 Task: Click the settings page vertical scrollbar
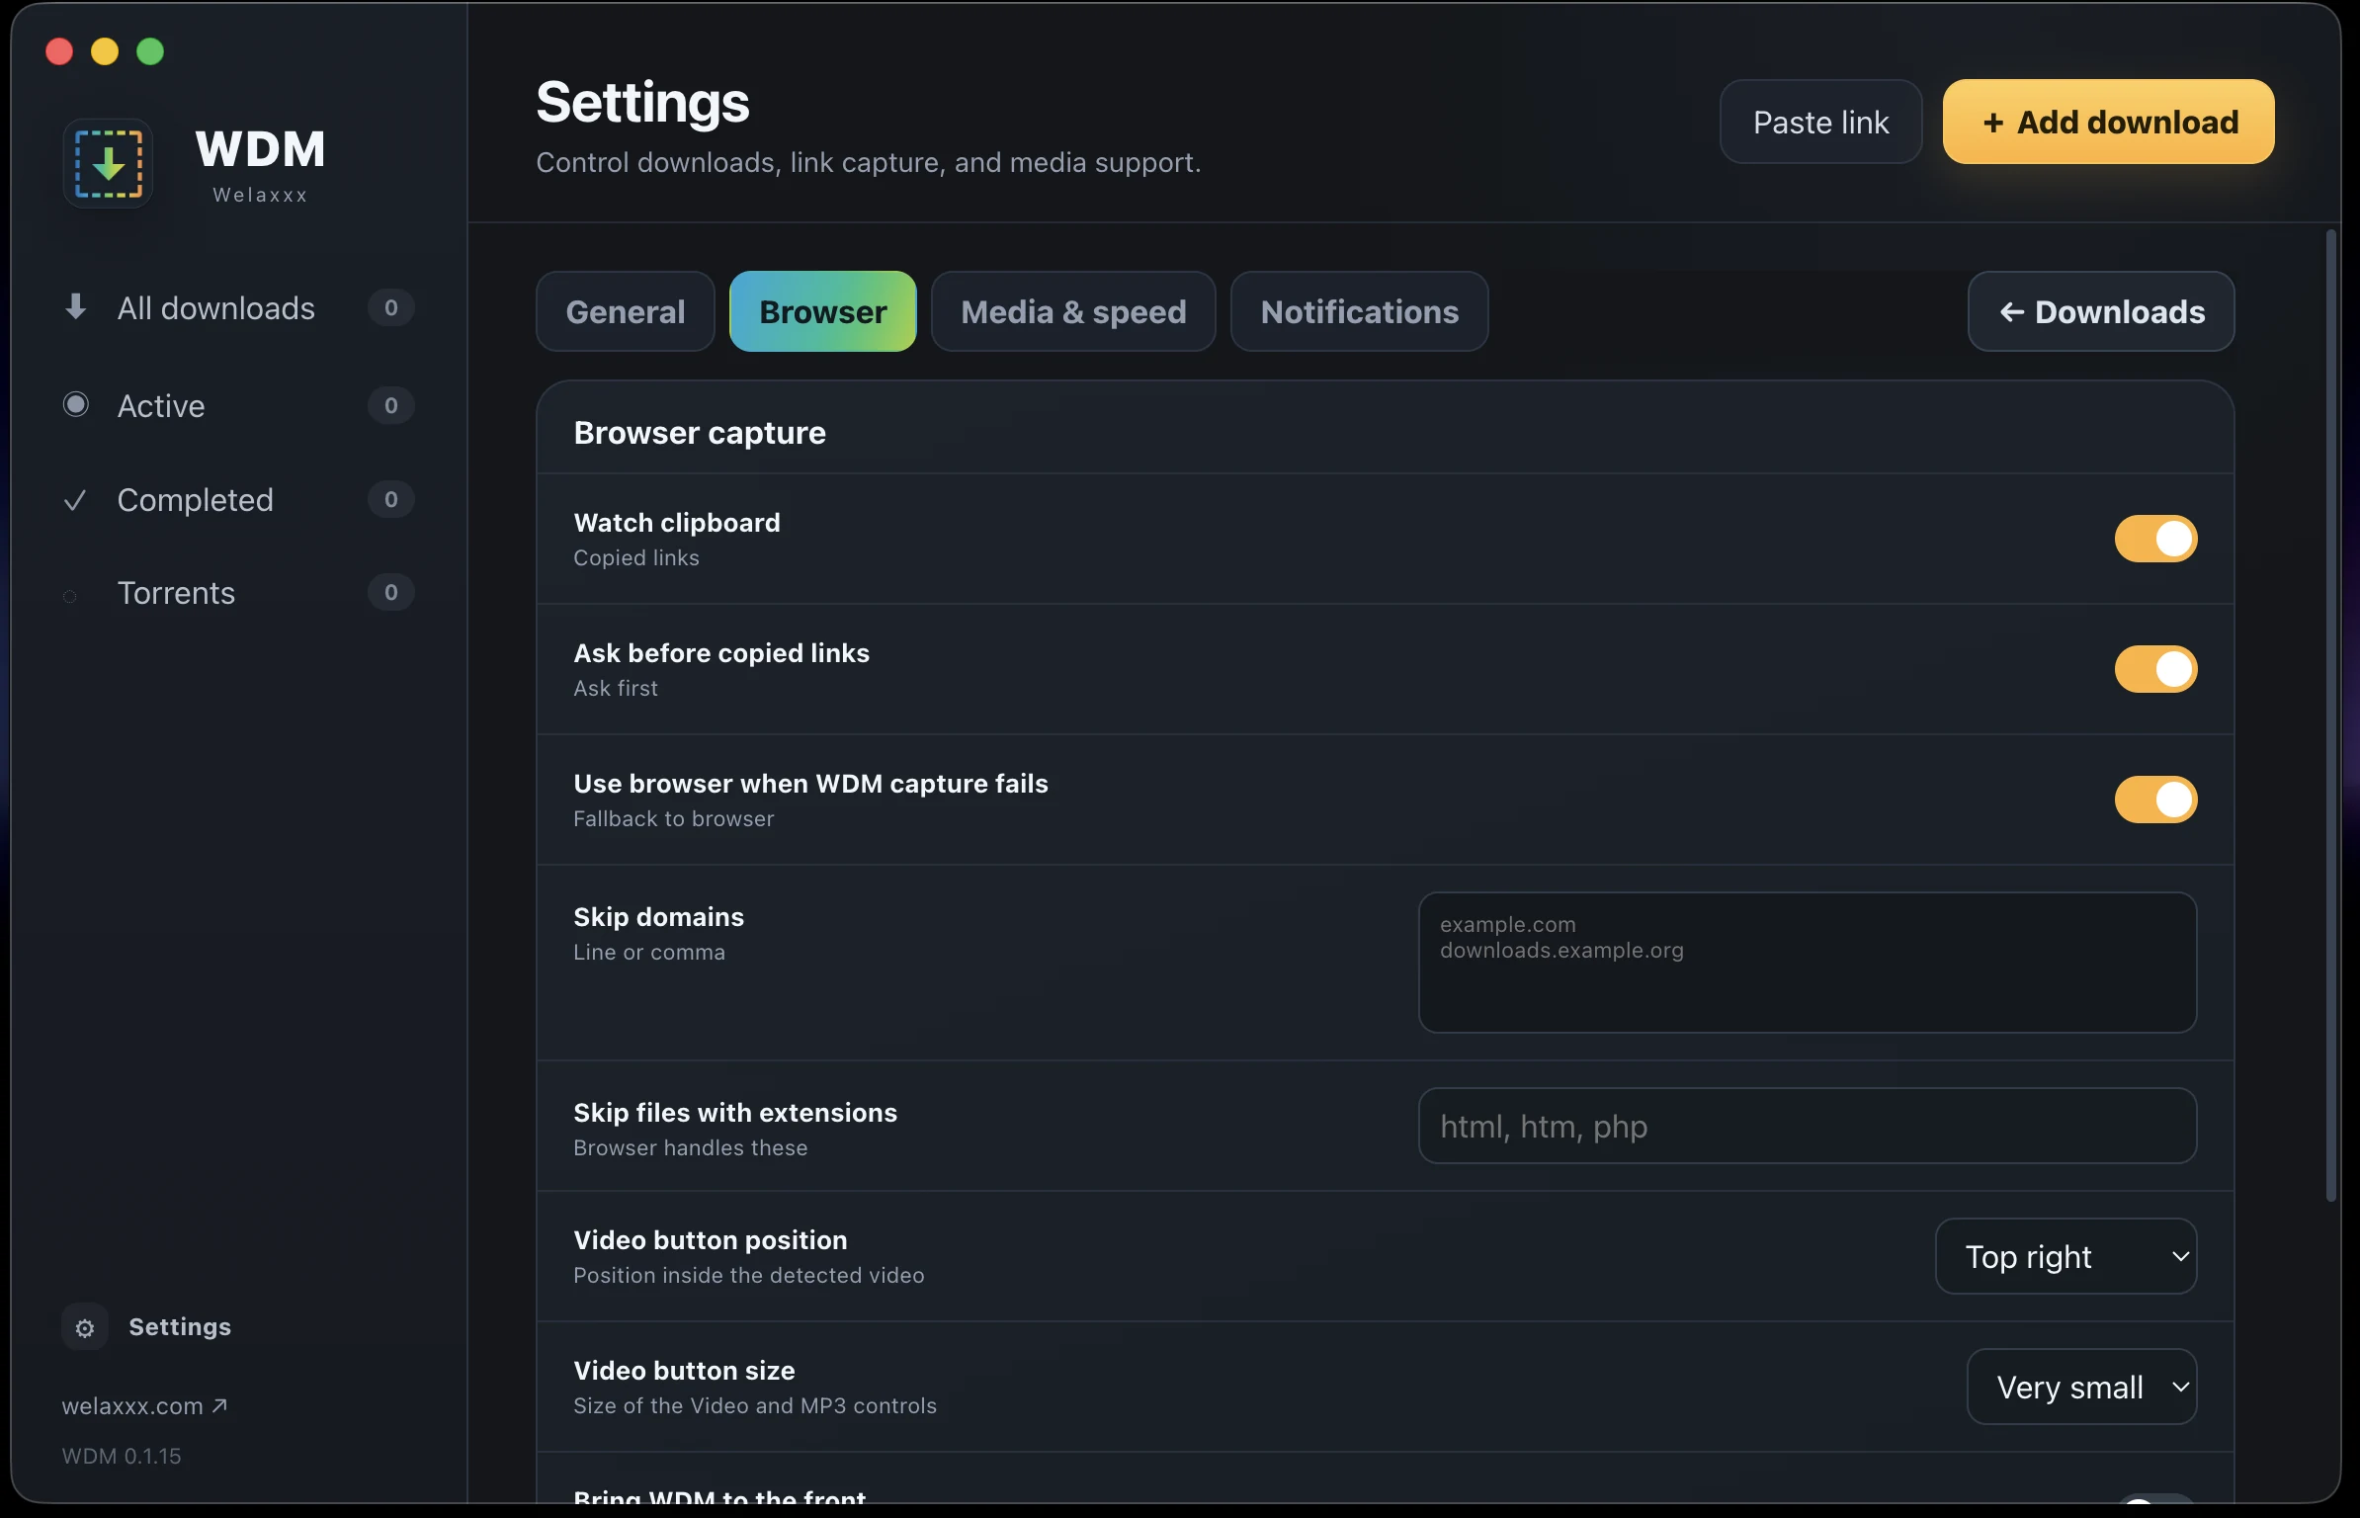(x=2331, y=716)
